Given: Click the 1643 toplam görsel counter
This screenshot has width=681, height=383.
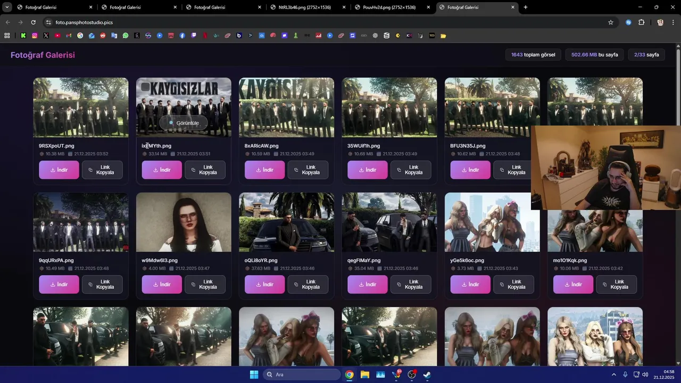Looking at the screenshot, I should tap(533, 55).
